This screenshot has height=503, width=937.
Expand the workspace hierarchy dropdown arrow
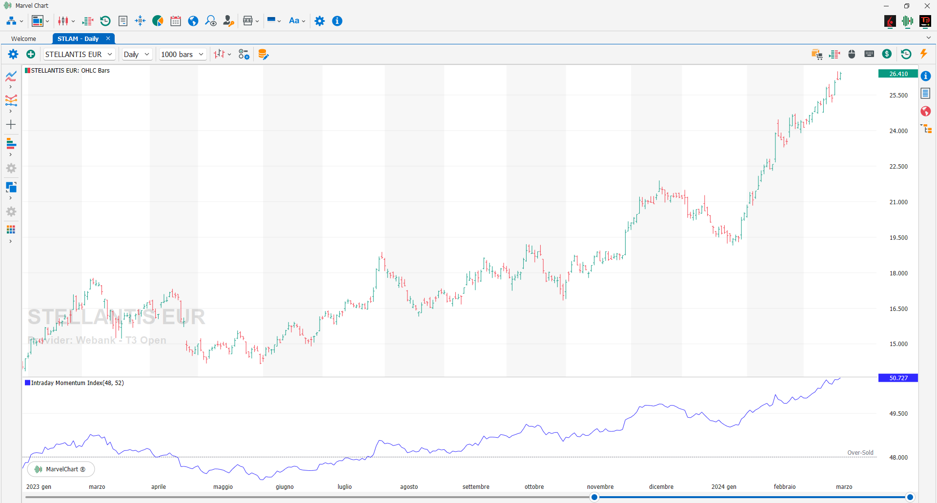(x=21, y=21)
